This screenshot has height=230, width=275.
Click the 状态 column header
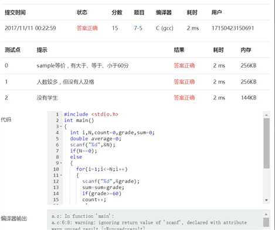pos(82,12)
